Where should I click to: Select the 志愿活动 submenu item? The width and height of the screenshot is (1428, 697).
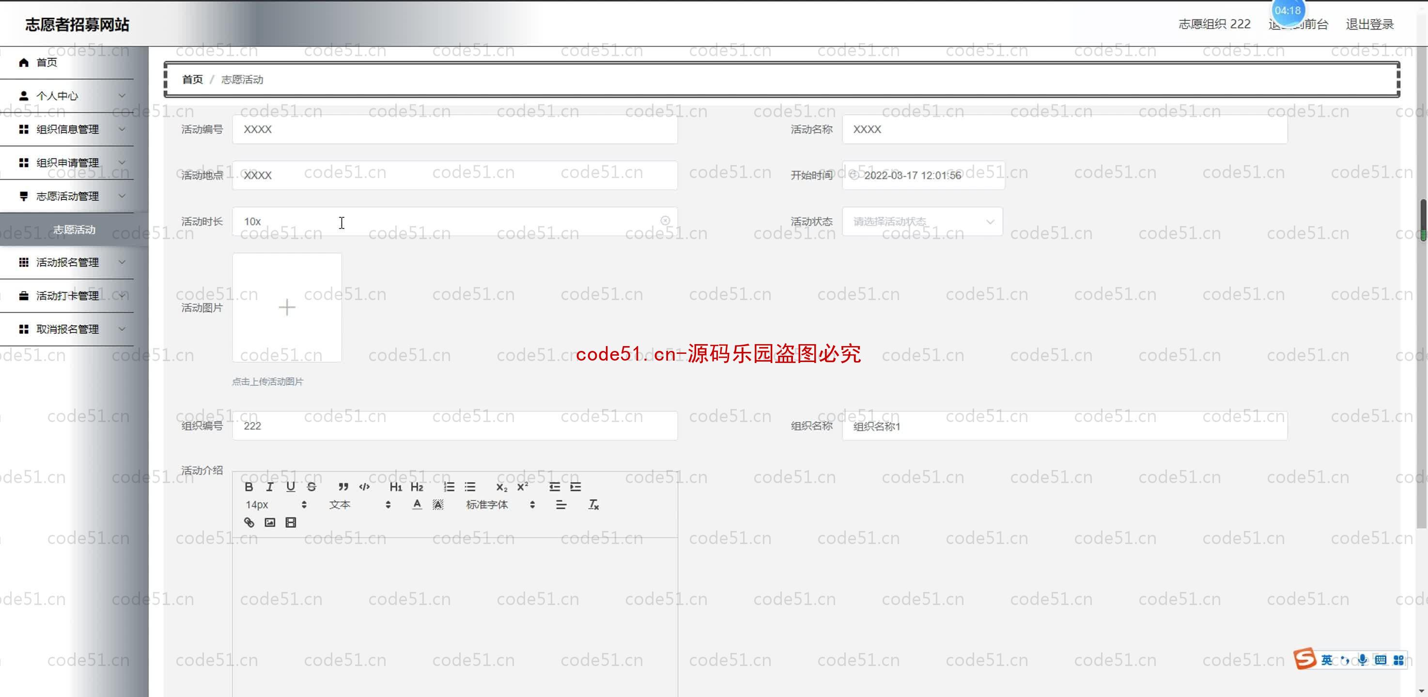coord(74,229)
